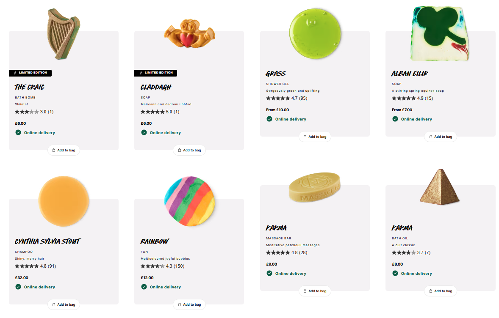Add Cynthia Sylvia Stout shampoo to bag
Image resolution: width=499 pixels, height=318 pixels.
point(64,304)
